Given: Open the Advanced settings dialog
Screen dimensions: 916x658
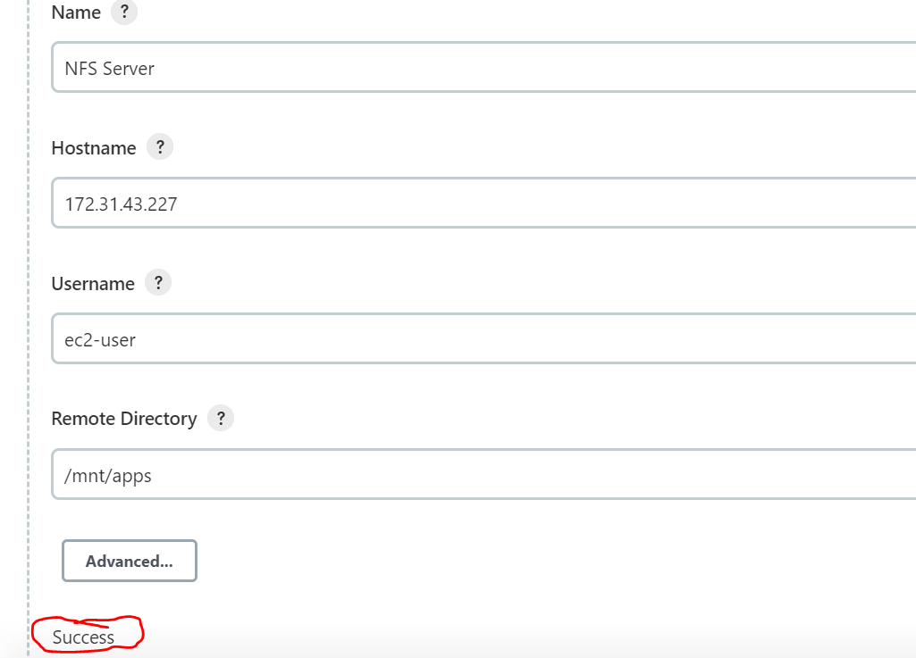Looking at the screenshot, I should tap(129, 561).
